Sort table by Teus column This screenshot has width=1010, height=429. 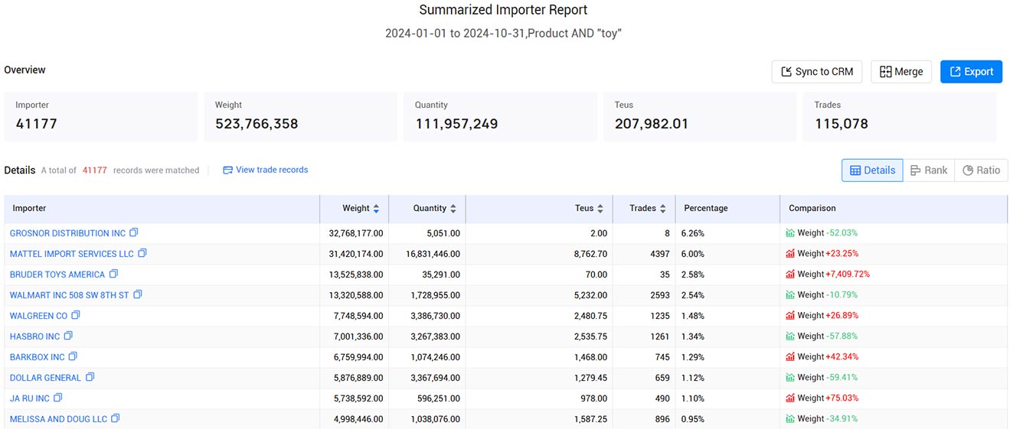[x=600, y=208]
